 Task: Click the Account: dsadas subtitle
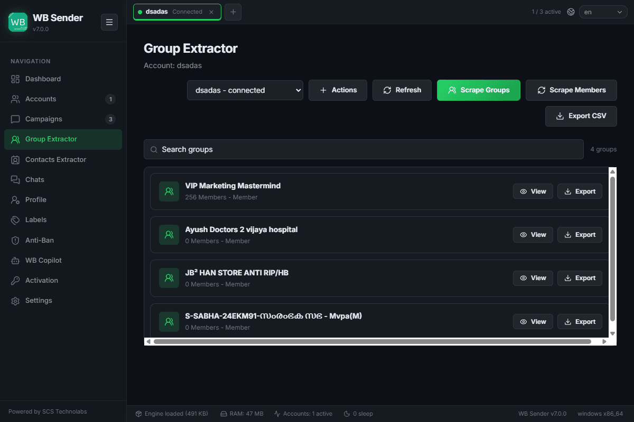point(173,66)
